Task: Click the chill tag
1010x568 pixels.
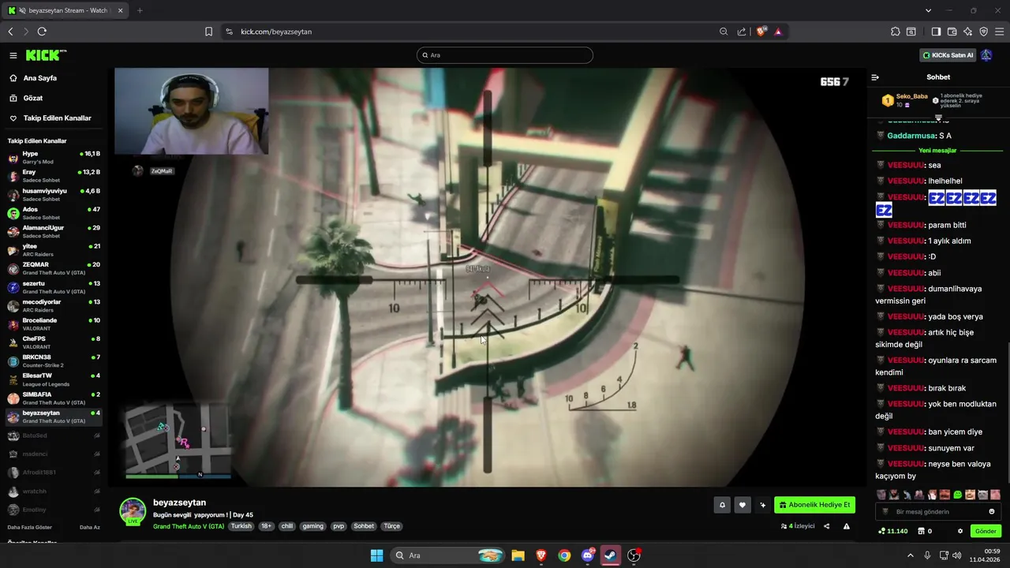Action: tap(287, 526)
